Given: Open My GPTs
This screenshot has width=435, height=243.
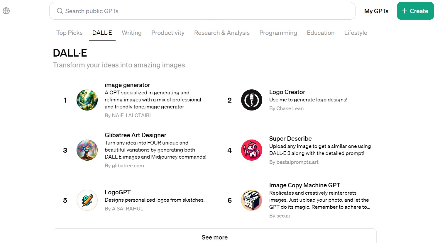Looking at the screenshot, I should pos(376,11).
